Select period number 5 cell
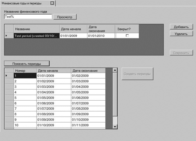 [x=25, y=98]
